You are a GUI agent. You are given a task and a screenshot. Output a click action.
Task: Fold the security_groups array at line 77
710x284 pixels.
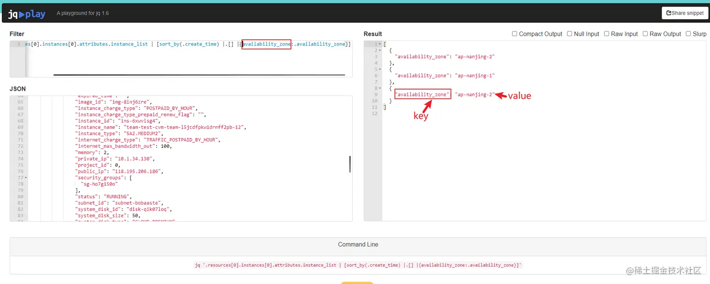(25, 178)
